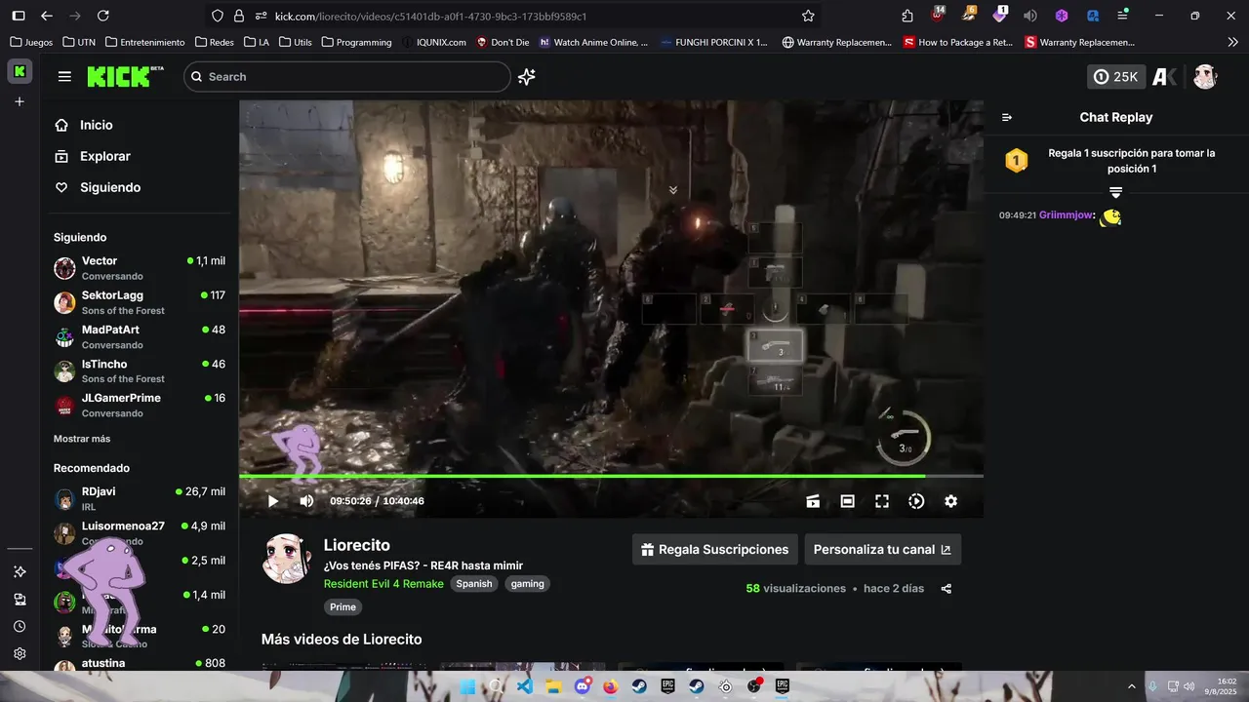Click the sparkle icon beside the search bar
Image resolution: width=1249 pixels, height=702 pixels.
click(x=527, y=77)
